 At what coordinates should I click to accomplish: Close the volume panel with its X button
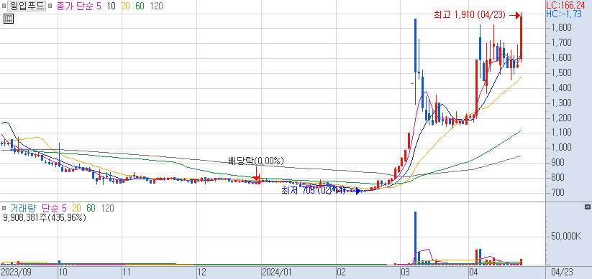click(587, 207)
